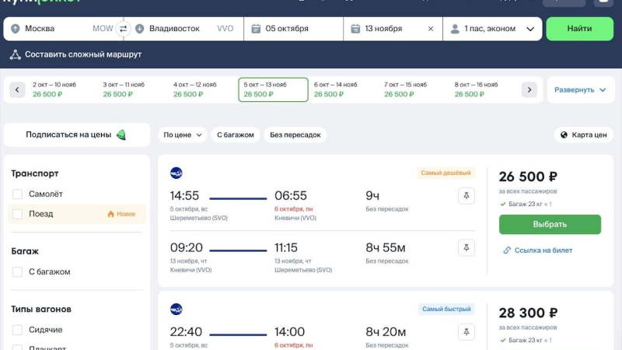Click the pin icon on first flight

click(466, 196)
